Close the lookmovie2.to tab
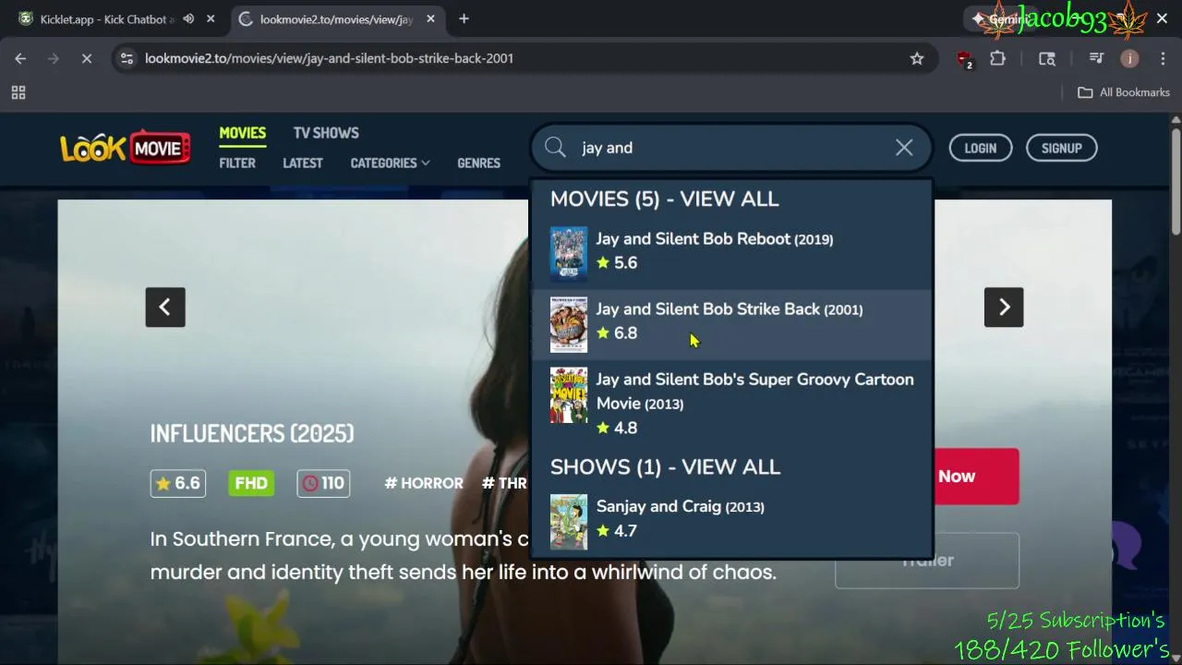The width and height of the screenshot is (1182, 665). coord(430,18)
